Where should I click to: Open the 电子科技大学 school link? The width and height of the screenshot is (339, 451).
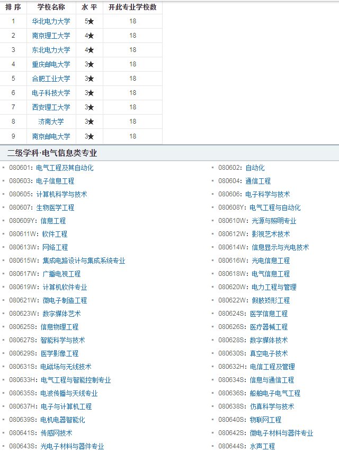tap(51, 93)
